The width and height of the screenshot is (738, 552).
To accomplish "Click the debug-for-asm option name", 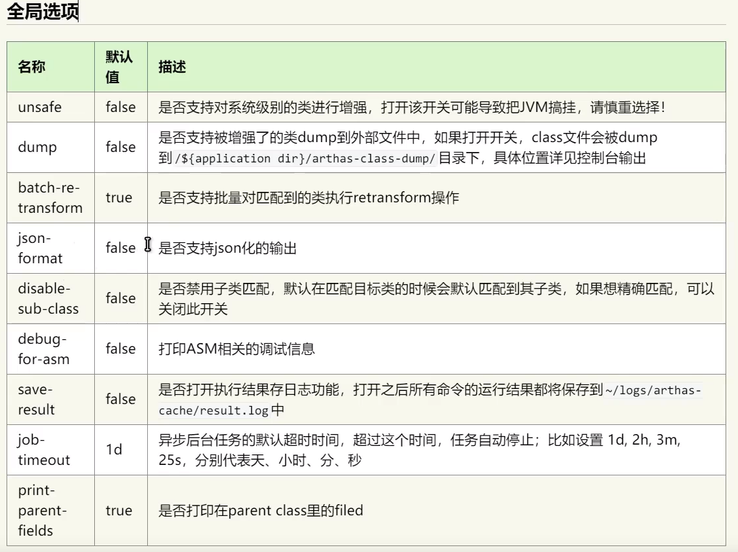I will (43, 349).
